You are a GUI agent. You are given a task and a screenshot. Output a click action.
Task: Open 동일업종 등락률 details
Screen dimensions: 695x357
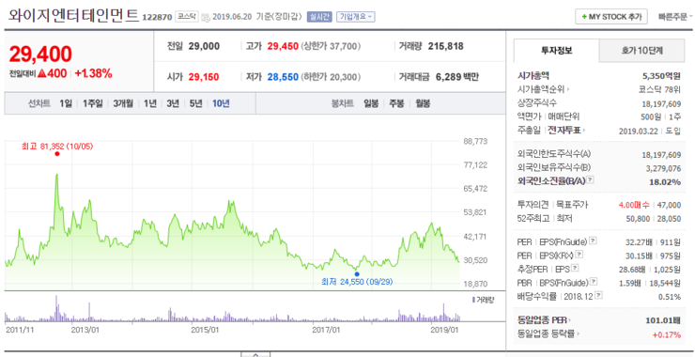pyautogui.click(x=548, y=334)
